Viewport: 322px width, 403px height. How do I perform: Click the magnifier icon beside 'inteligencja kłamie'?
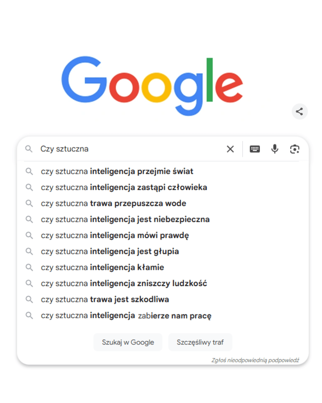click(30, 267)
